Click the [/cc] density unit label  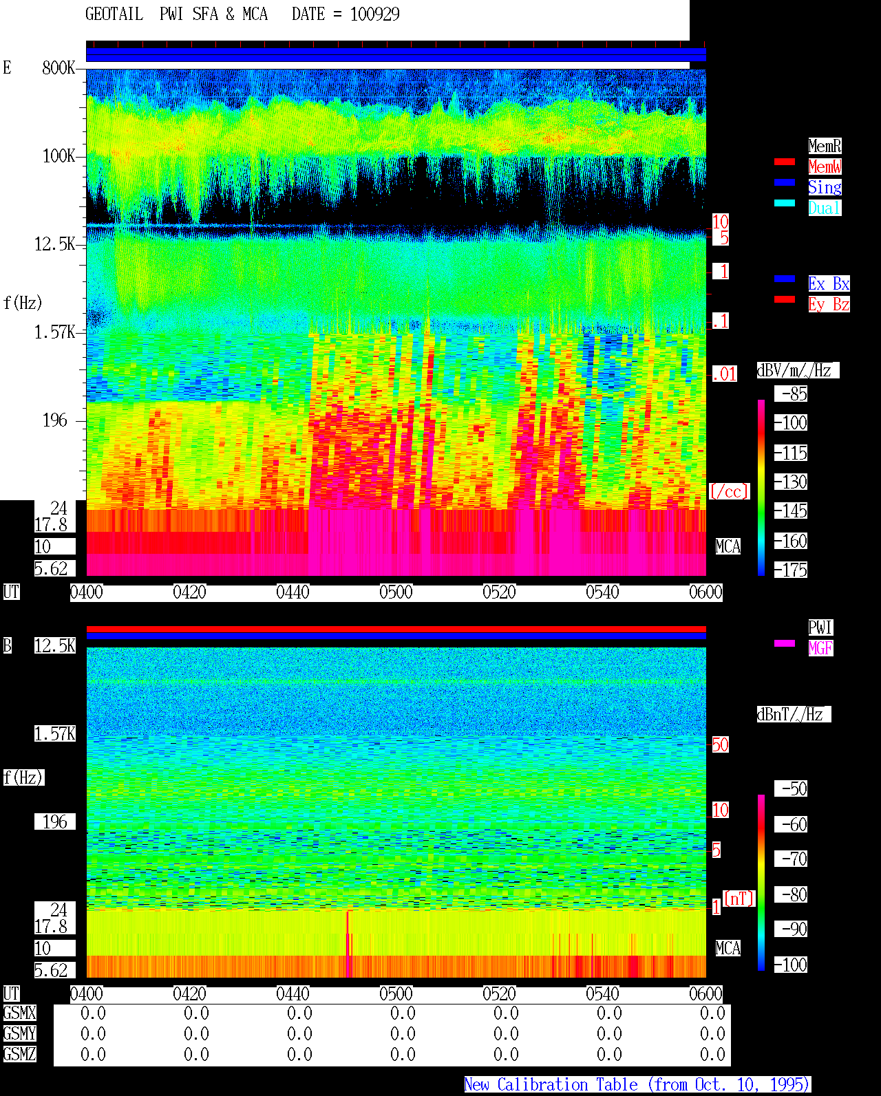pyautogui.click(x=729, y=491)
